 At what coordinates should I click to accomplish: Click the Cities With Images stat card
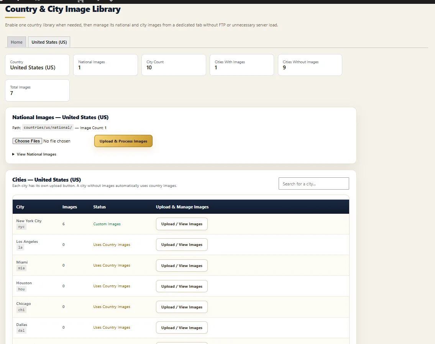coord(242,65)
